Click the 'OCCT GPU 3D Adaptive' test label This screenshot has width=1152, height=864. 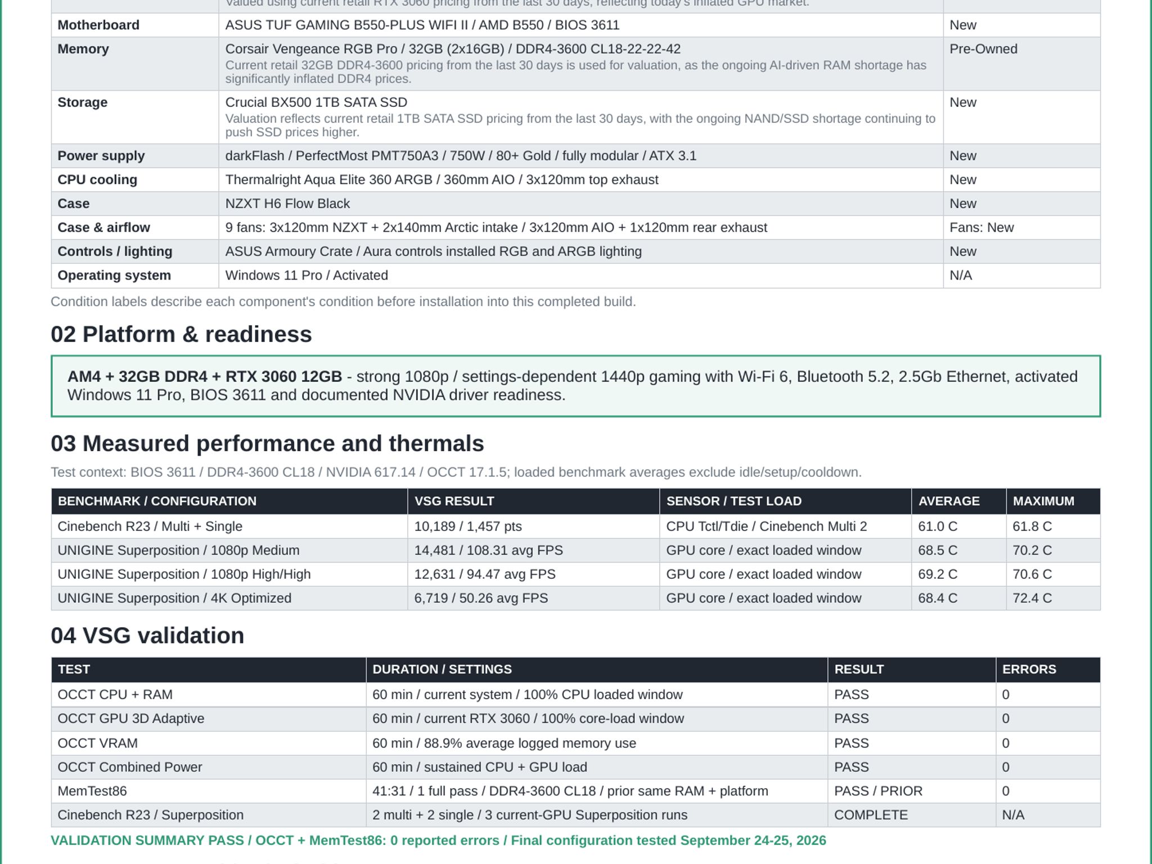[x=130, y=719]
